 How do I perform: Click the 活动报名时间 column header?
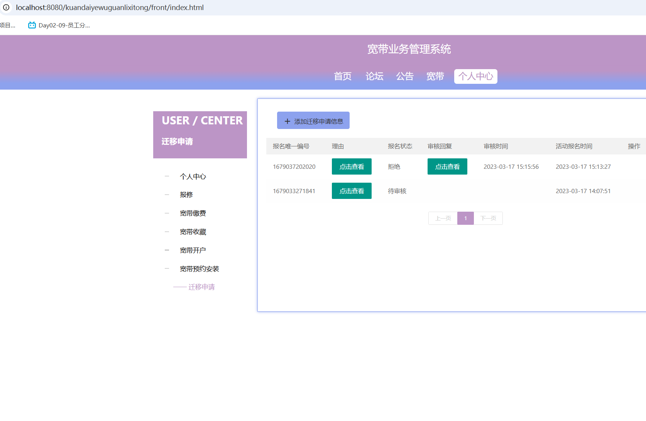(x=574, y=146)
